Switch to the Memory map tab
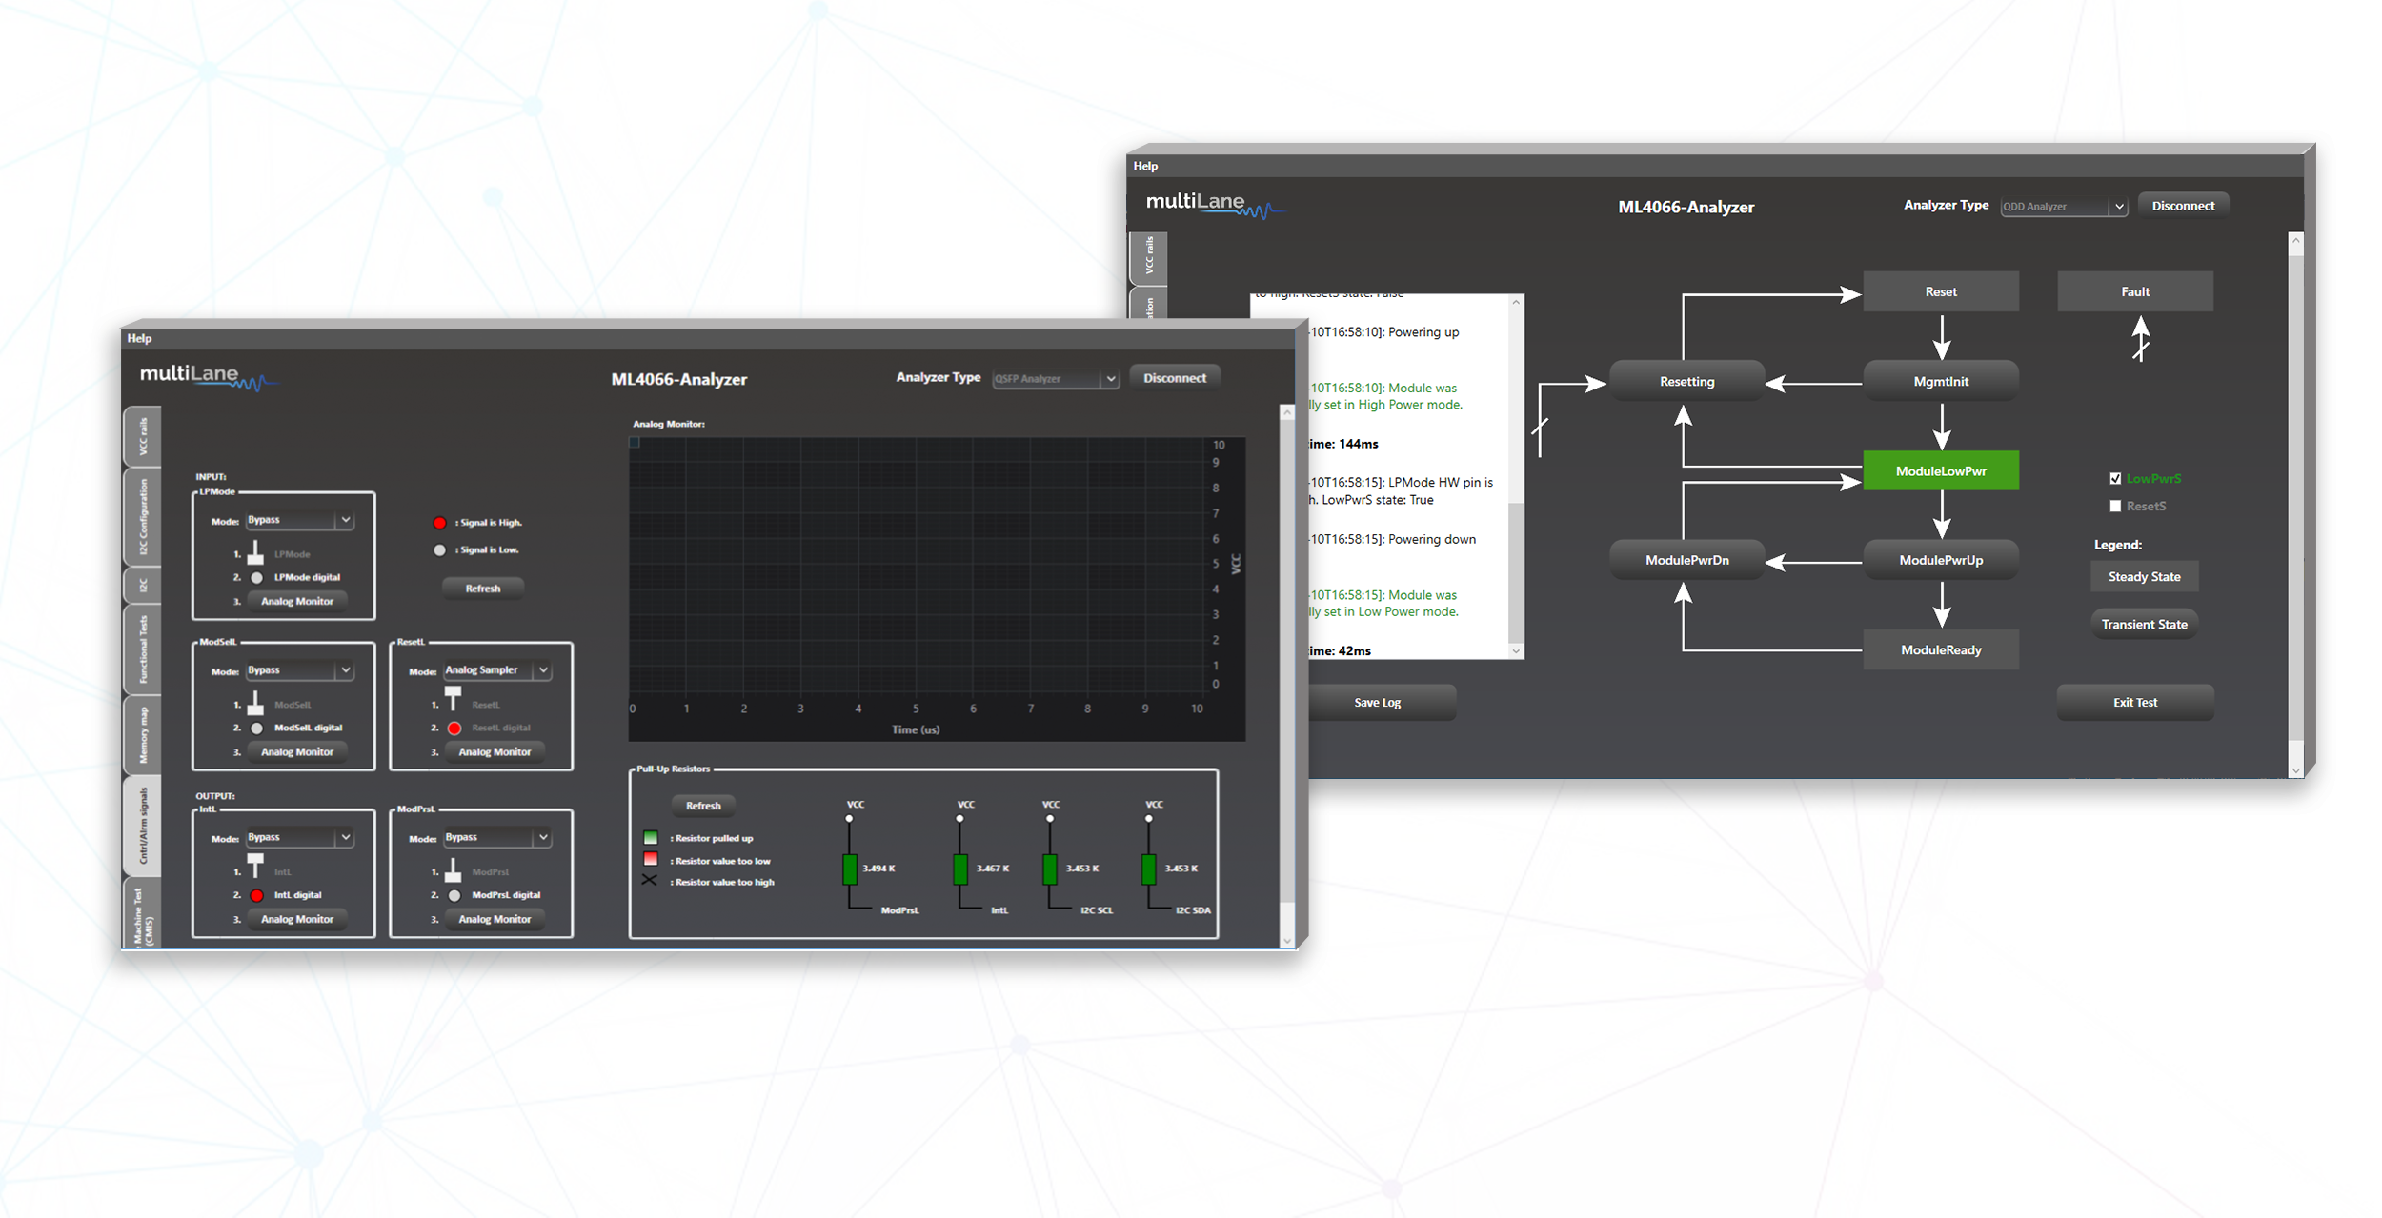The height and width of the screenshot is (1218, 2382). click(x=143, y=735)
